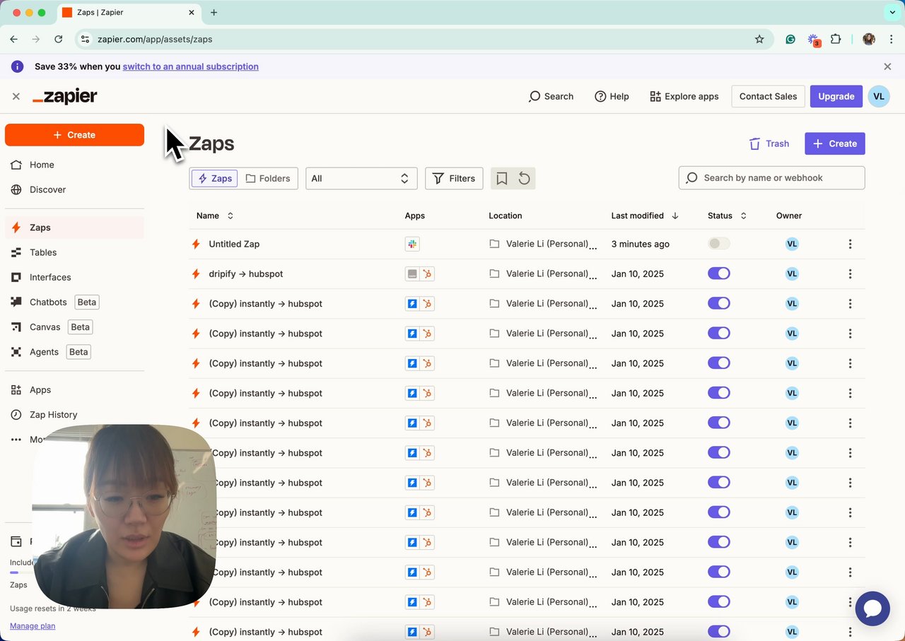Click the owner avatar on Untitled Zap row
The width and height of the screenshot is (905, 641).
[792, 244]
